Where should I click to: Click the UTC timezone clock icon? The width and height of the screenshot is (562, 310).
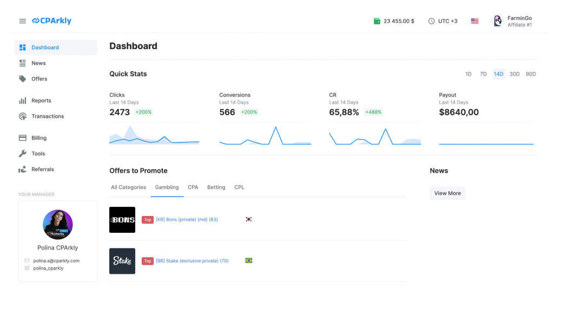pos(431,21)
